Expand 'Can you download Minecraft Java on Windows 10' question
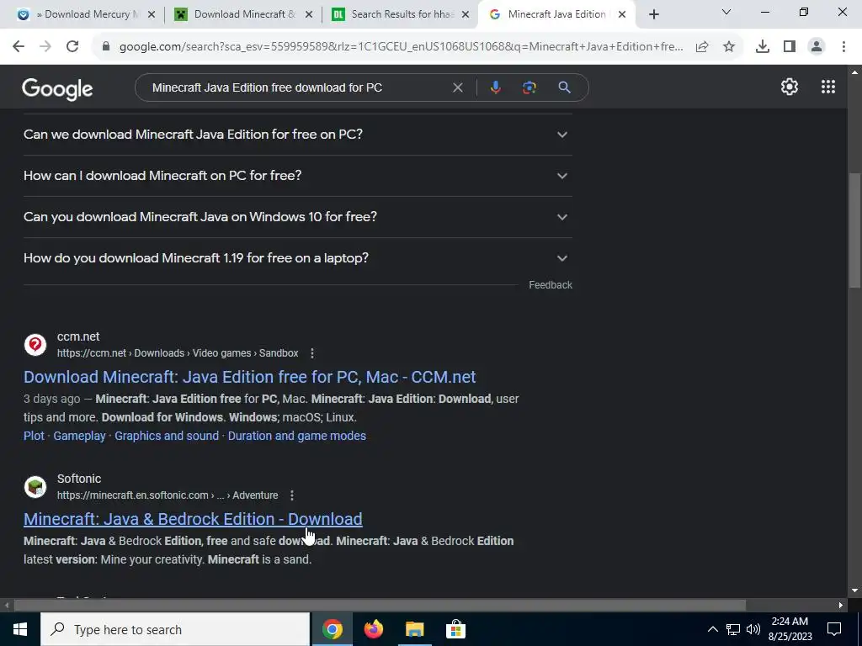Screen dimensions: 862x646 click(x=297, y=217)
